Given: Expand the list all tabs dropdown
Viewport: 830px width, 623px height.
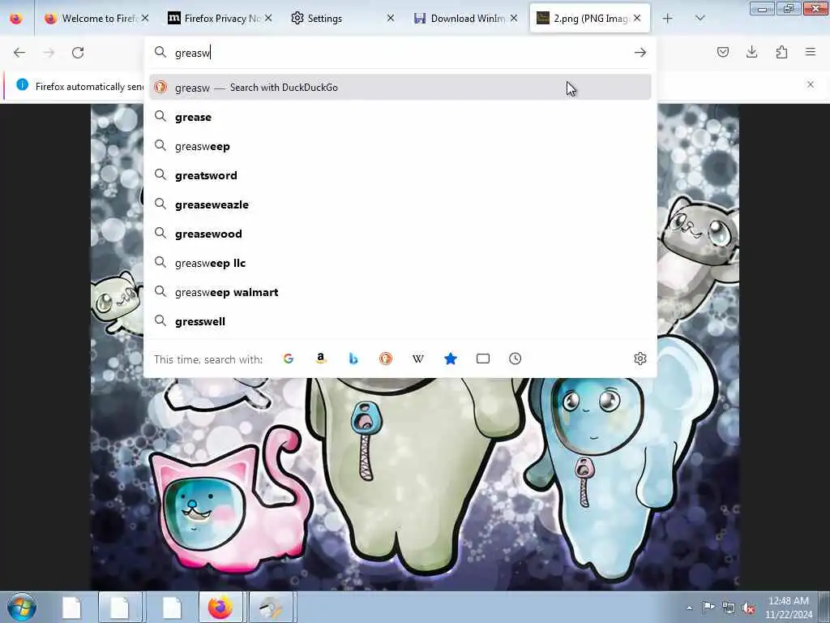Looking at the screenshot, I should 700,19.
